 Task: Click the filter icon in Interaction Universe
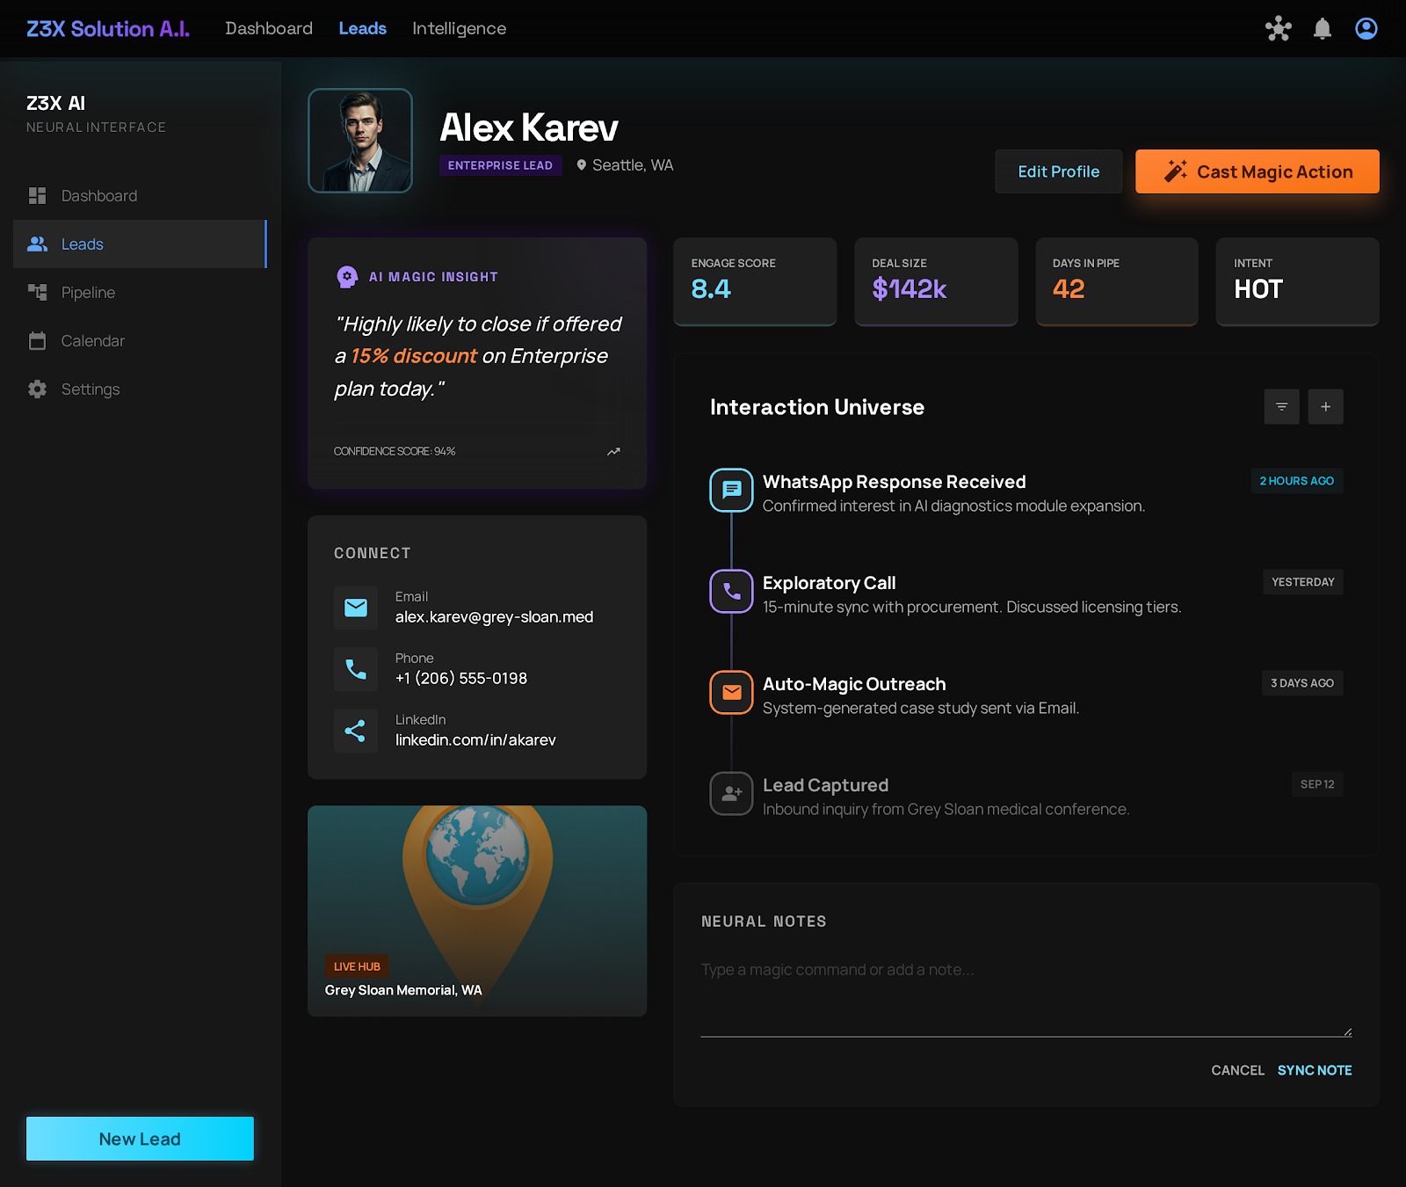[1281, 407]
